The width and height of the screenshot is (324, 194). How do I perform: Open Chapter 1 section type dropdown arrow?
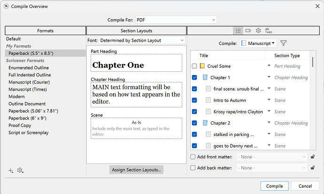[269, 77]
